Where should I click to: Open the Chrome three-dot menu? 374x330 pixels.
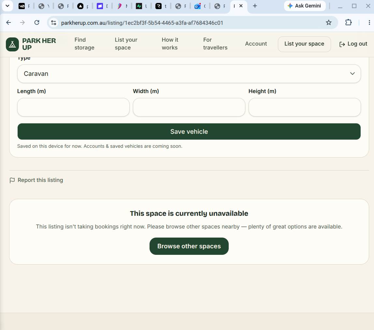coord(369,23)
